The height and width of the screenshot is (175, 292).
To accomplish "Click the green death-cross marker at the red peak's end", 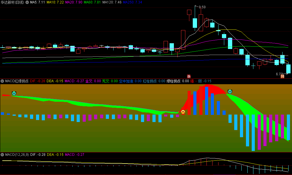I will [x=230, y=91].
